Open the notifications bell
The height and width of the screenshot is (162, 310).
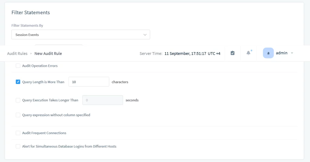tap(249, 53)
